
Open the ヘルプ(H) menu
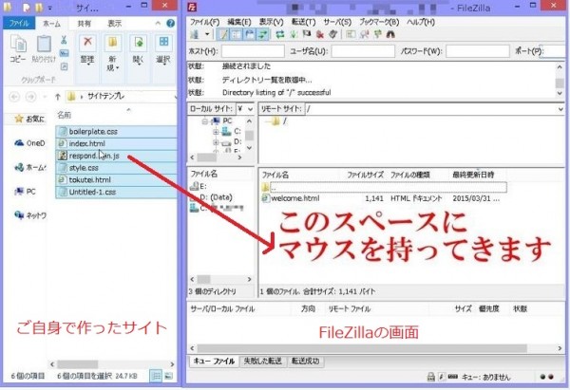421,22
